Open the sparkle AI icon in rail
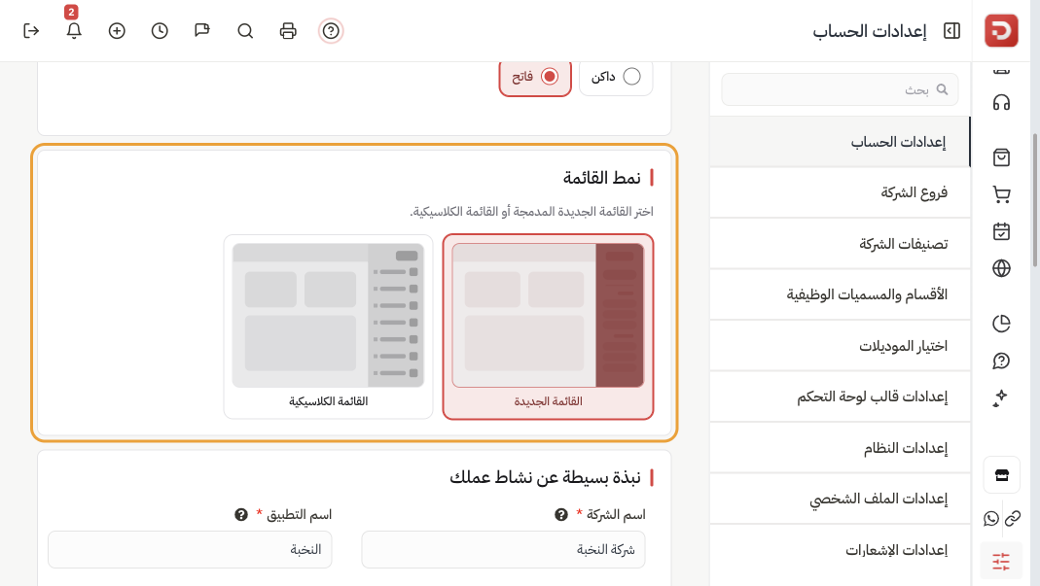Screen dimensions: 1040x586 pyautogui.click(x=1000, y=398)
